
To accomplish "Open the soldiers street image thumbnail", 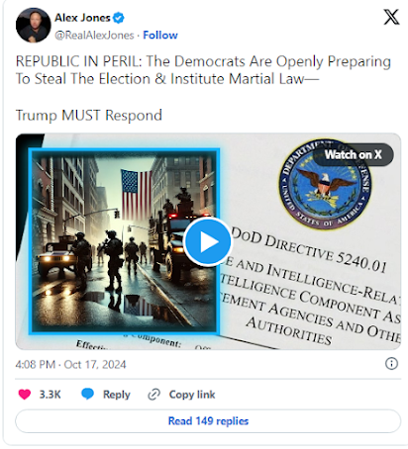I will click(x=124, y=240).
